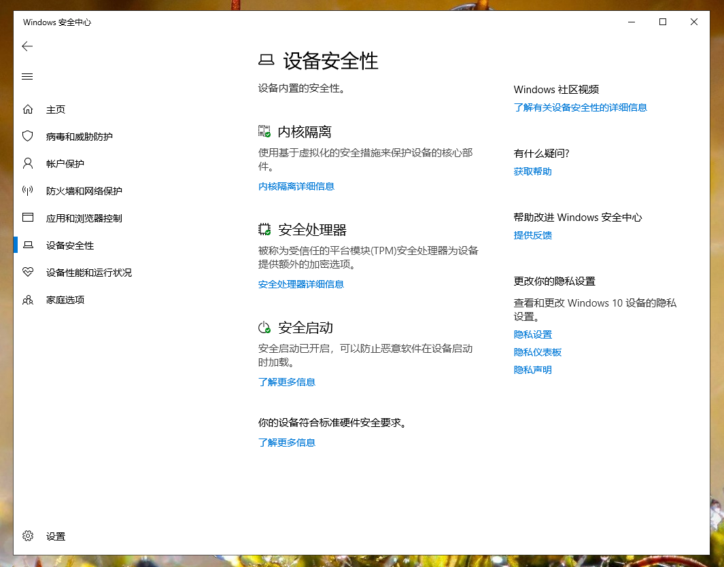Screen dimensions: 724x567
Task: Click the wireless icon for 防火墙和网络保护
Action: 28,190
